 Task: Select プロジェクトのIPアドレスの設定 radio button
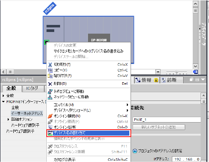(135, 151)
